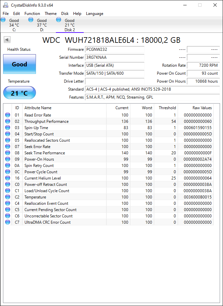Open the Edit menu
Viewport: 223px width, 306px height.
17,14
